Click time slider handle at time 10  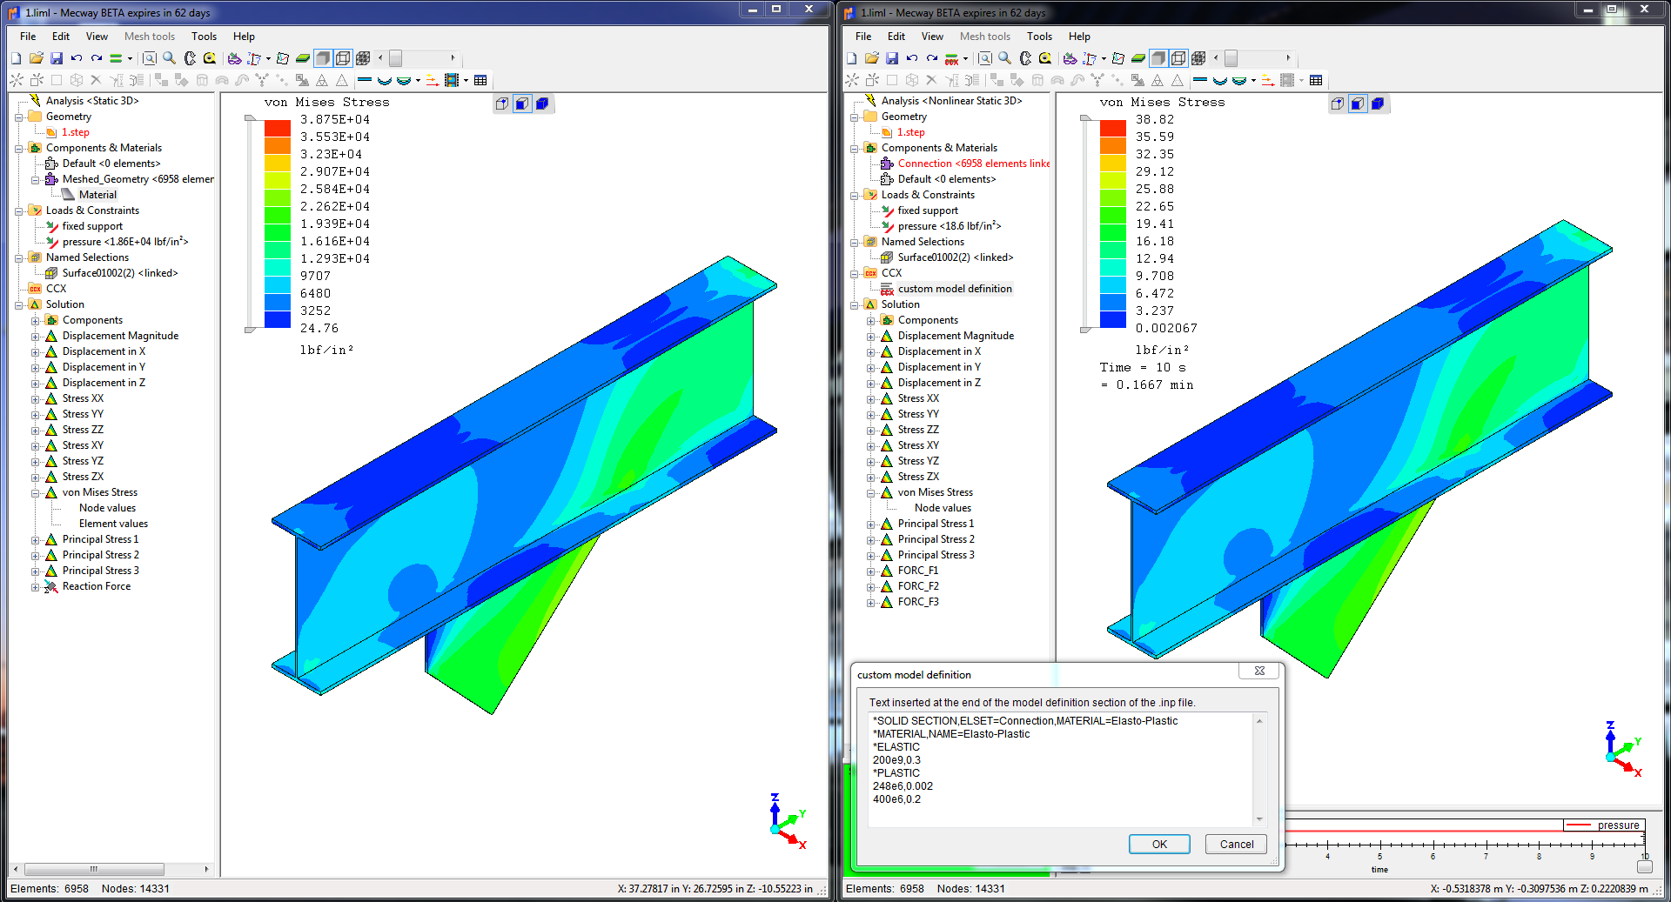(1644, 866)
